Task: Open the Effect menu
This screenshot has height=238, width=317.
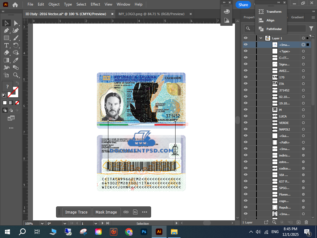Action: (95, 4)
